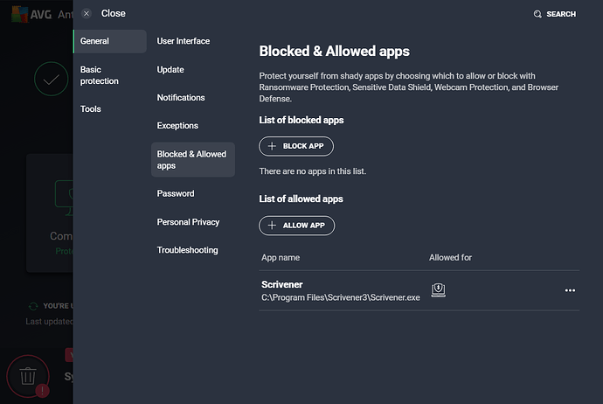Click the Computer protection monitor icon
Viewport: 603px width, 404px height.
point(63,194)
